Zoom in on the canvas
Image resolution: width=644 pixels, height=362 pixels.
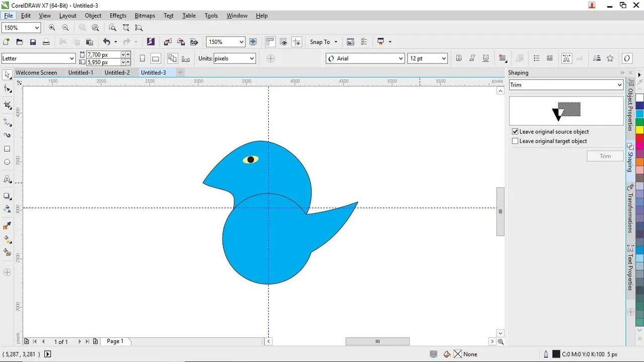(x=52, y=28)
